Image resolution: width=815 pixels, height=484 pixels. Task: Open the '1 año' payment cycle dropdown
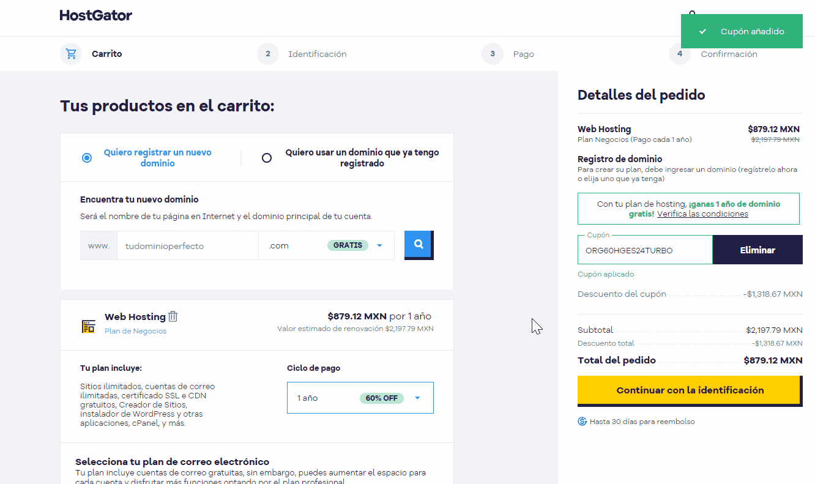tap(360, 398)
